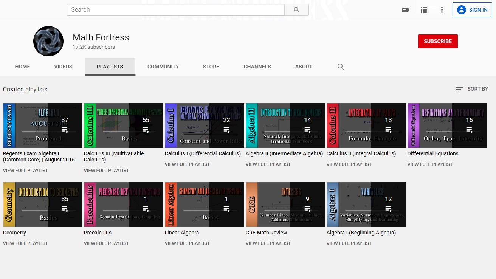Open the Algebra I Beginning Algebra playlist thumbnail

(x=366, y=205)
